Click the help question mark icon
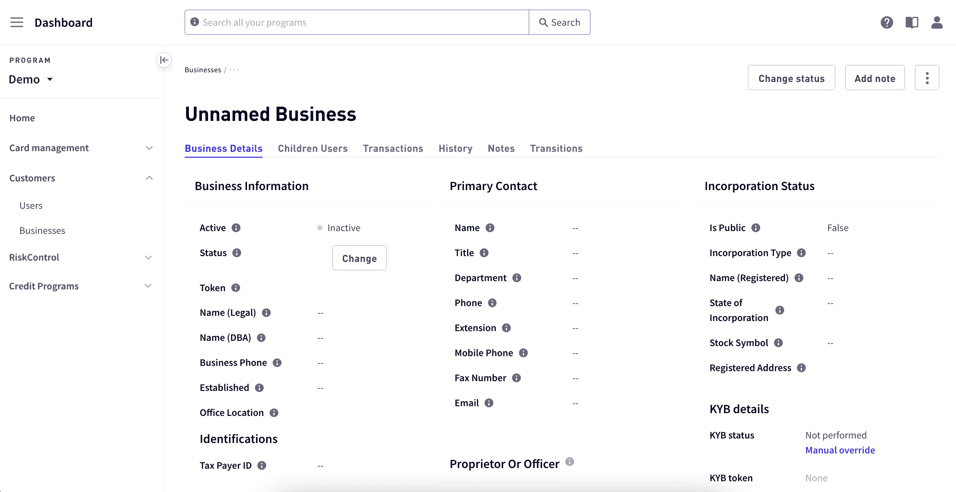956x492 pixels. 887,22
